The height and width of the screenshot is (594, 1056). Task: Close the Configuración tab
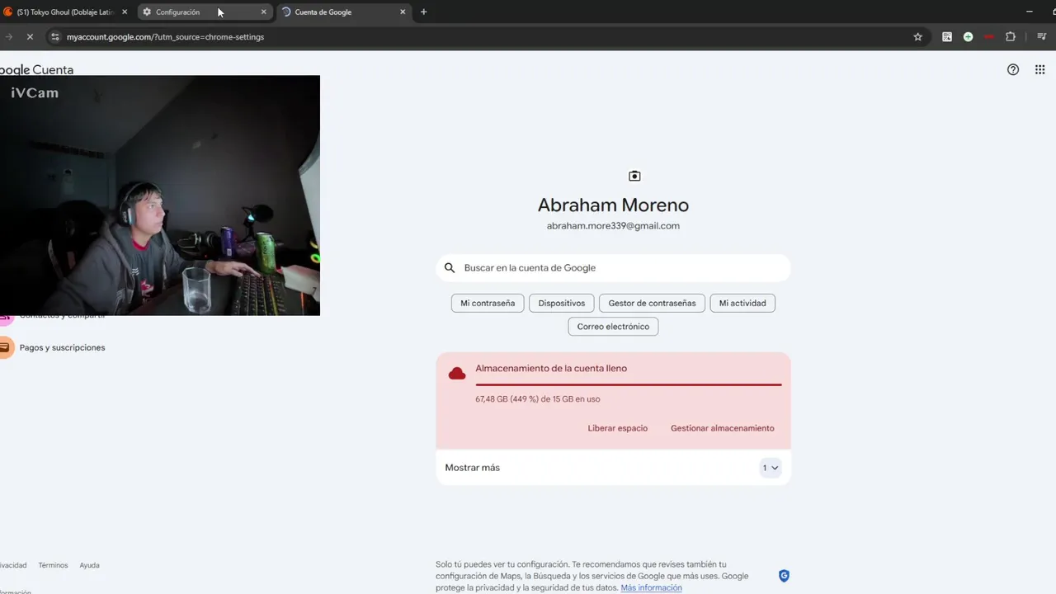point(264,12)
